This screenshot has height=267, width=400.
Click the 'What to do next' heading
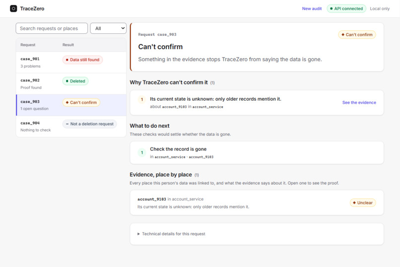(x=149, y=126)
